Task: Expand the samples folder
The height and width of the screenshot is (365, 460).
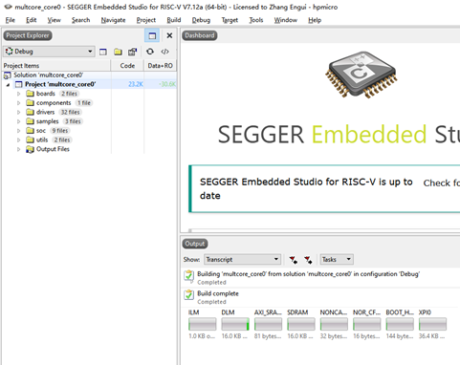Action: [18, 121]
